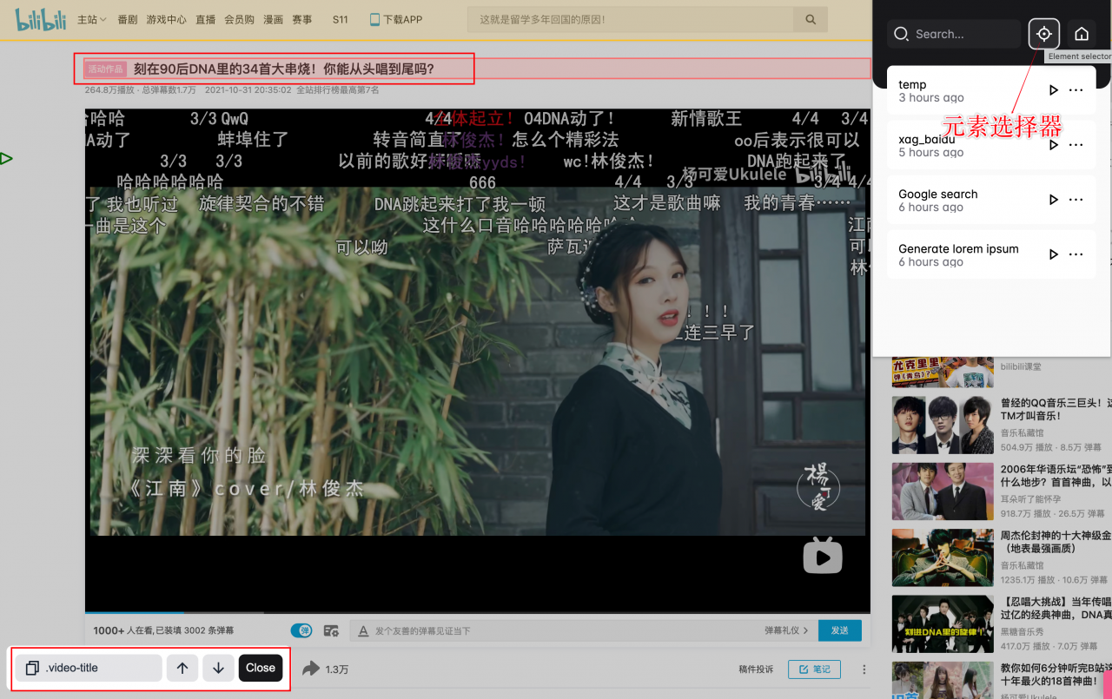Click the video title 刻在90后DNA里的34首大串烧
This screenshot has width=1112, height=699.
coord(283,69)
